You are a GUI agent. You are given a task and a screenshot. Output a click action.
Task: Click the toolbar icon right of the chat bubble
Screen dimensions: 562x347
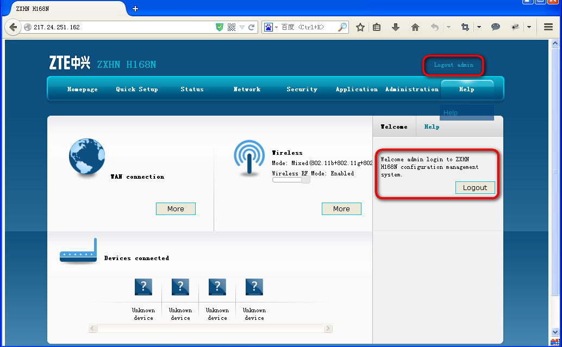pyautogui.click(x=515, y=27)
